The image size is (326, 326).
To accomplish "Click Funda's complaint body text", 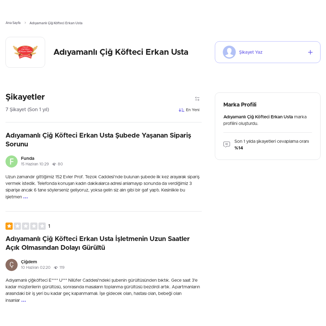I will 103,187.
